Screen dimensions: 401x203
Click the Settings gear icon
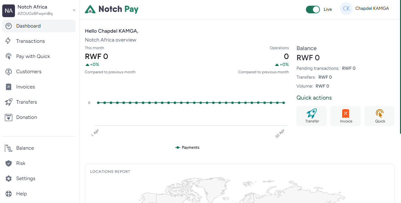(x=9, y=179)
